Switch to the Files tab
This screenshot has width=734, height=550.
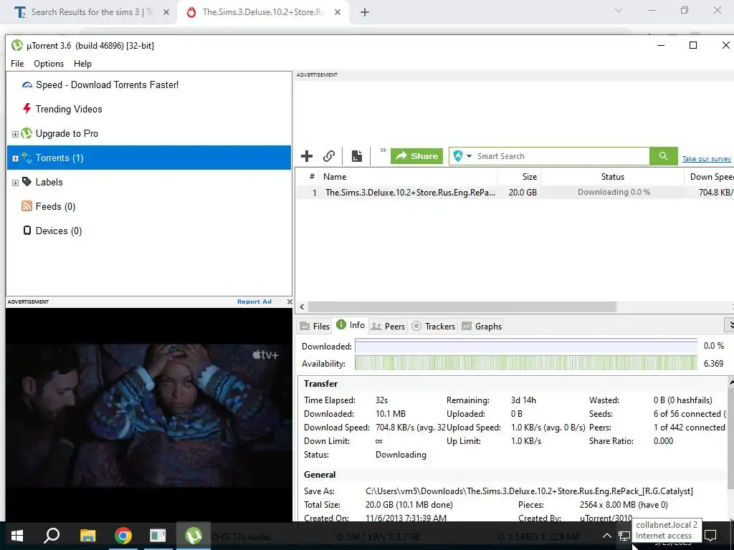(x=315, y=326)
